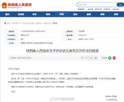Viewport: 124px width, 102px height.
Task: Click the article headline about 史礼海同志
Action: tap(63, 51)
